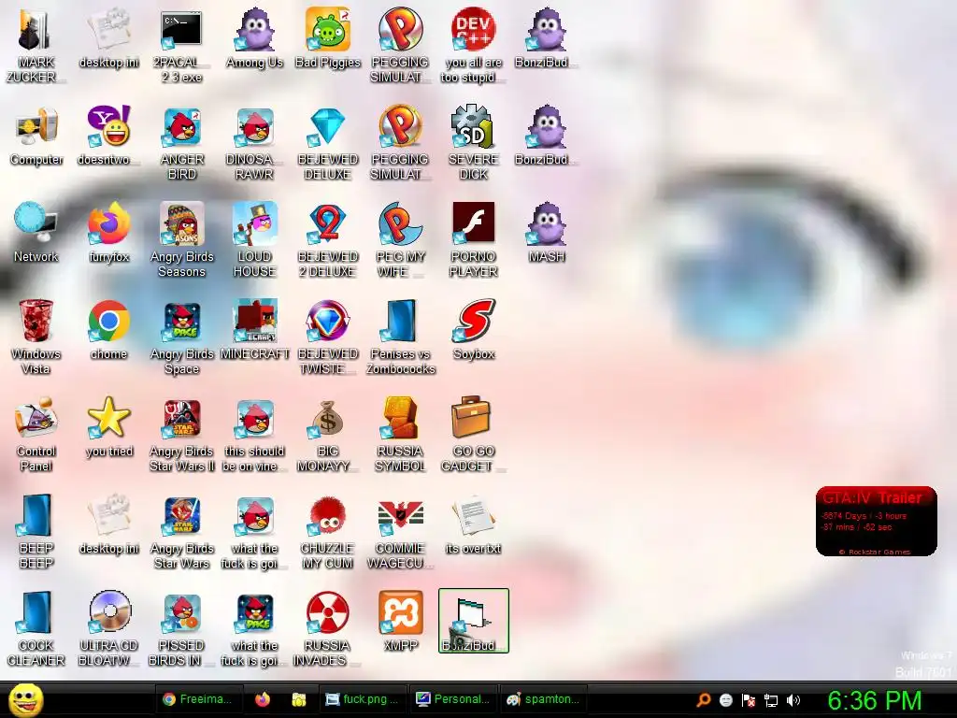Click the GTA:IV Trailer countdown gadget
957x718 pixels.
pos(876,521)
